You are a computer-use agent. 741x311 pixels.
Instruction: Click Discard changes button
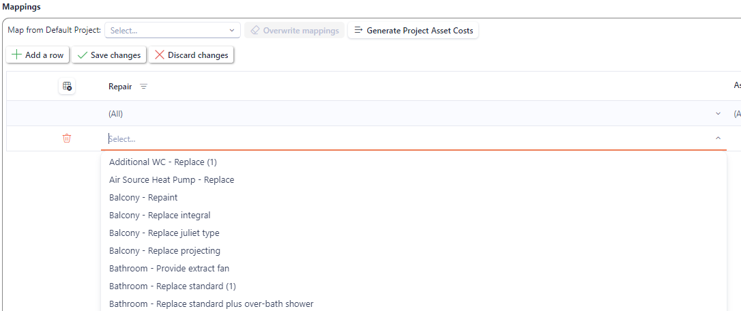tap(192, 55)
